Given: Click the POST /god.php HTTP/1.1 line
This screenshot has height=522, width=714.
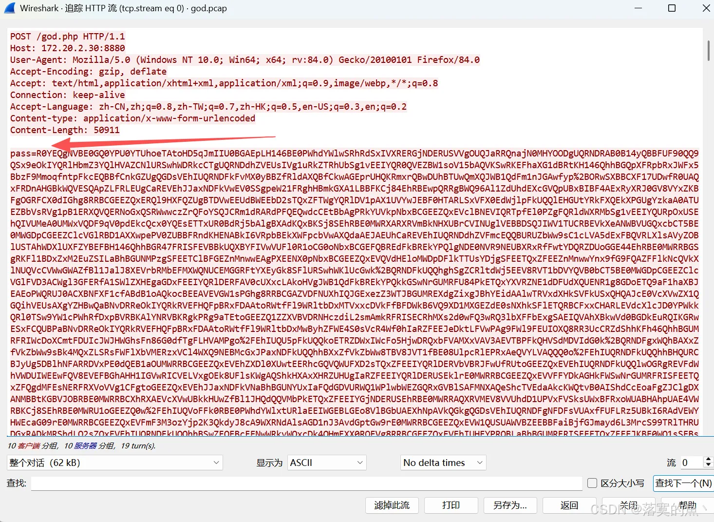Looking at the screenshot, I should 68,37.
